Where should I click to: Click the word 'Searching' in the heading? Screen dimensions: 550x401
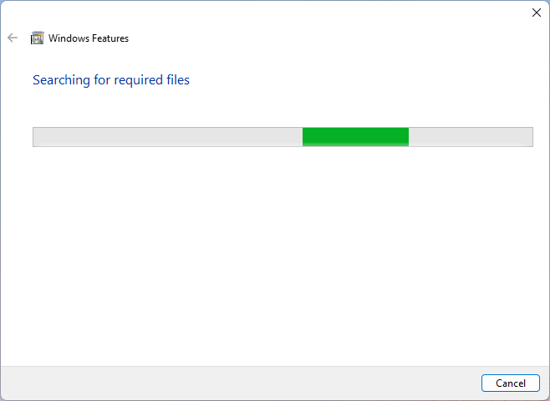62,80
